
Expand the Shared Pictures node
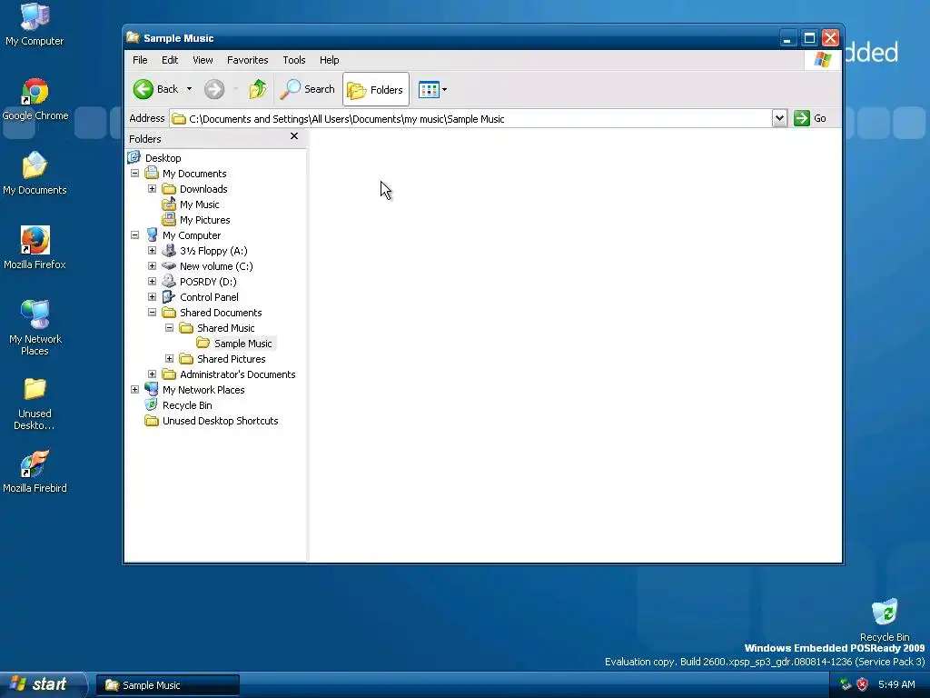pyautogui.click(x=169, y=358)
